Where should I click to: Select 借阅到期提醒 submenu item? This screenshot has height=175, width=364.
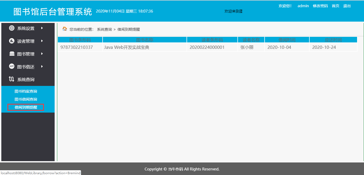26,108
